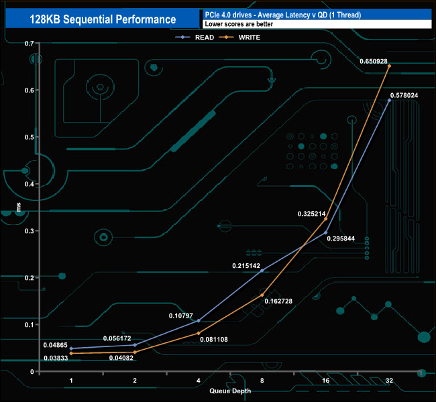Click the x-axis label 2
Viewport: 436px width, 402px height.
(135, 381)
